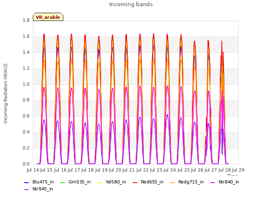Click the Jul 18 x-axis date label
The height and width of the screenshot is (197, 263).
[x=88, y=170]
